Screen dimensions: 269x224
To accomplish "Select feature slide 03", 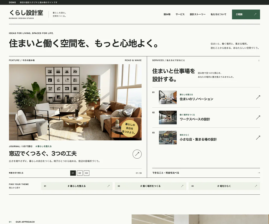I will click(x=86, y=173).
